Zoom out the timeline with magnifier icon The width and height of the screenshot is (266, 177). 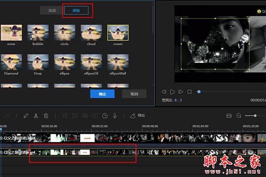tap(239, 116)
